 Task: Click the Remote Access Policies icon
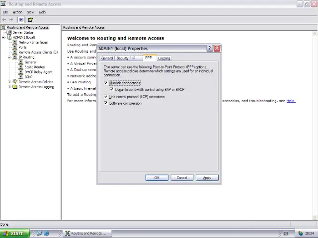coord(15,82)
